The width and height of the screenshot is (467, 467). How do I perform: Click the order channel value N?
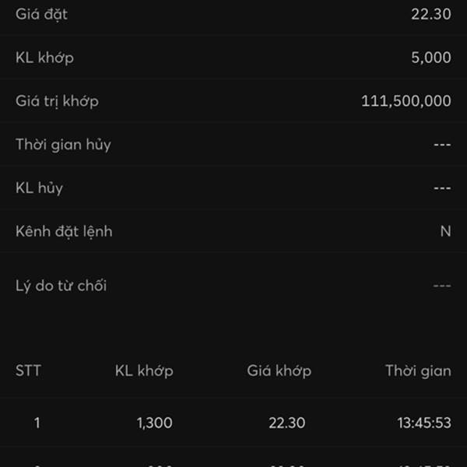click(x=445, y=232)
